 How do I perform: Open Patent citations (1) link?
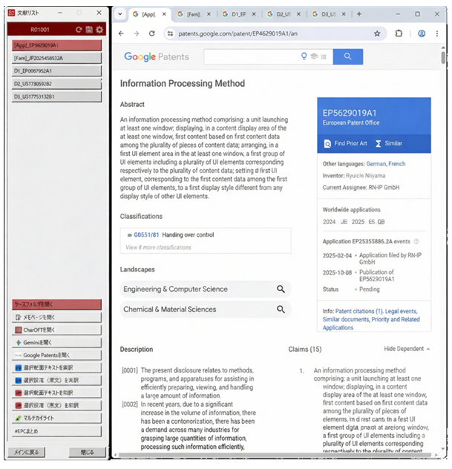coord(359,311)
